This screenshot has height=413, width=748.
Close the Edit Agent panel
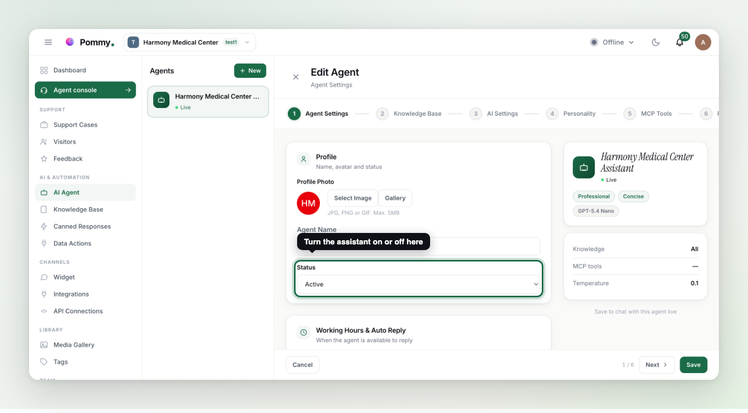296,77
